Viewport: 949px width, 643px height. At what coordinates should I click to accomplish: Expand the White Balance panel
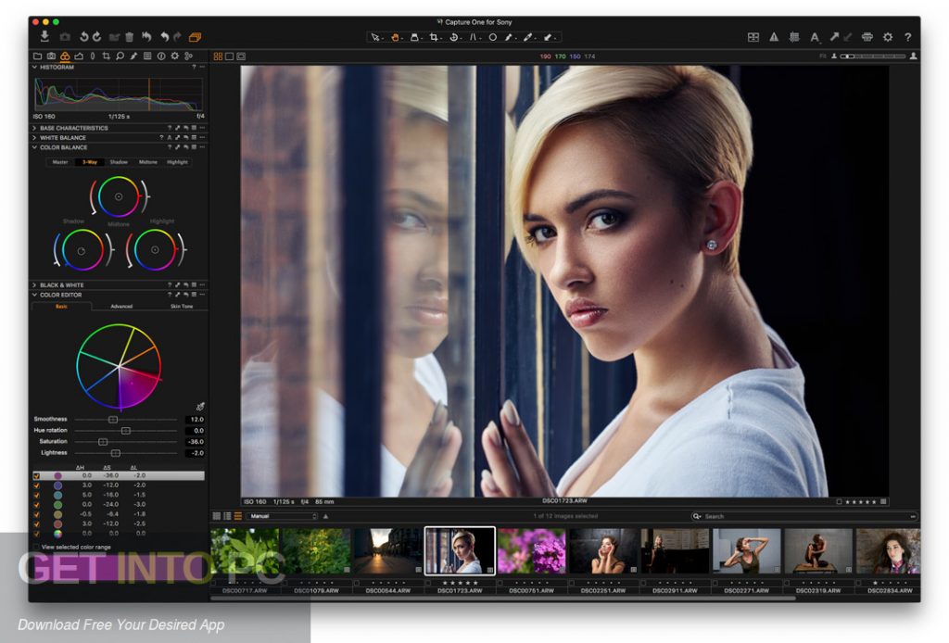click(34, 138)
